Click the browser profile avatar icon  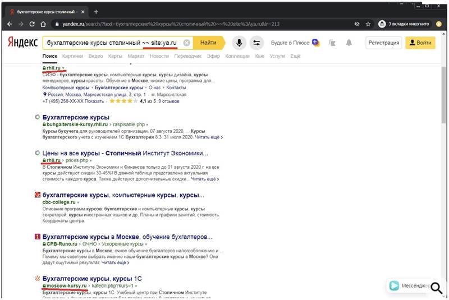click(439, 24)
